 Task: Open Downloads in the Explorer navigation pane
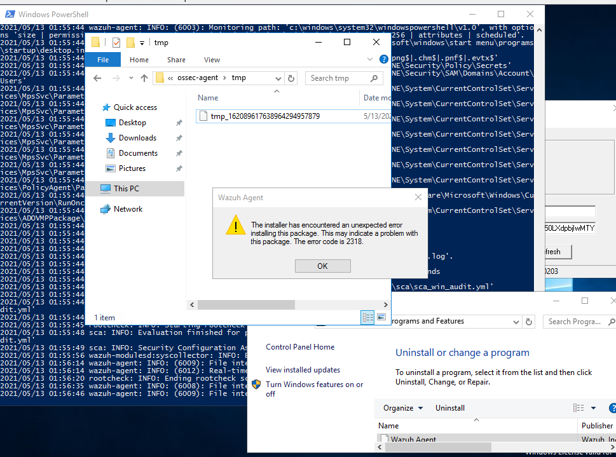click(x=137, y=138)
